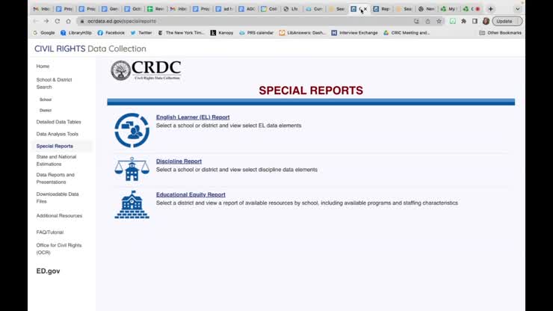Click the browser home icon
553x311 pixels.
(69, 21)
